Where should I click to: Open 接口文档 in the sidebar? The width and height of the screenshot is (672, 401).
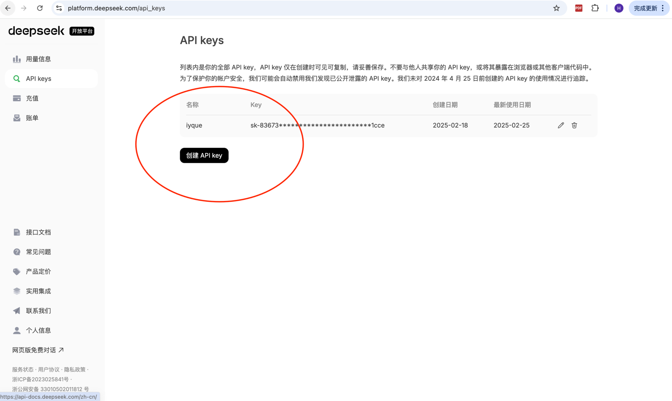coord(51,232)
